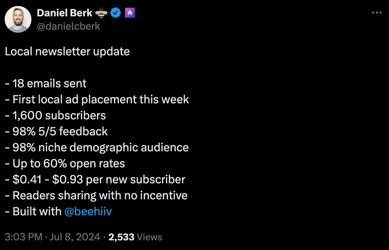Click the 3:03 PM Jul 8, 2024 timestamp
The width and height of the screenshot is (389, 250).
point(52,237)
